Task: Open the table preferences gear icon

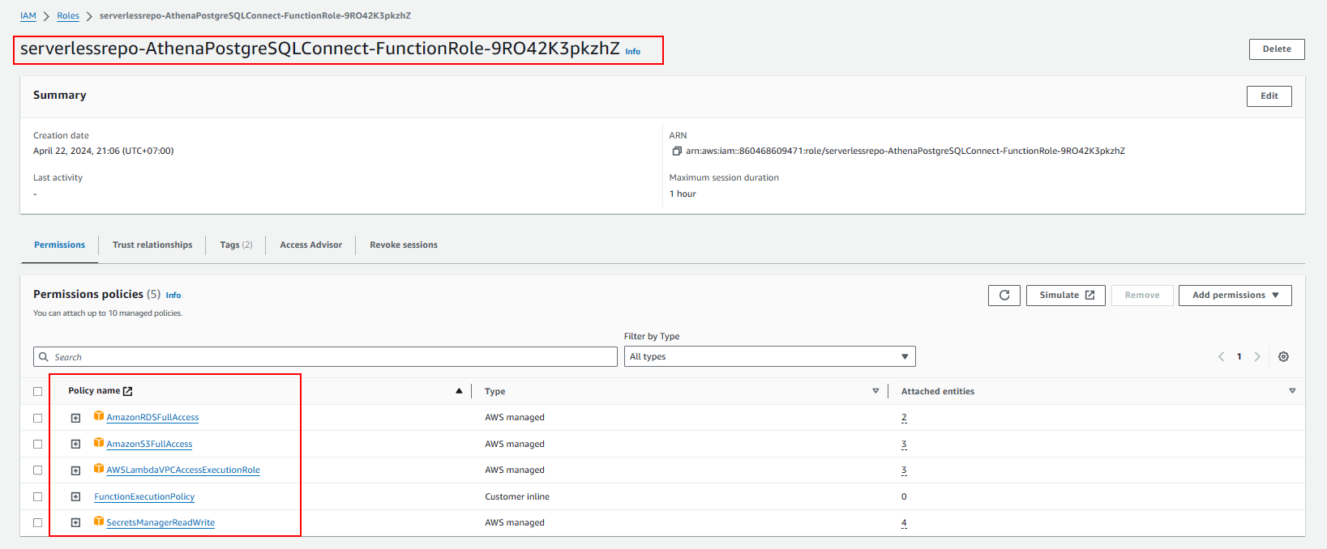Action: point(1283,357)
